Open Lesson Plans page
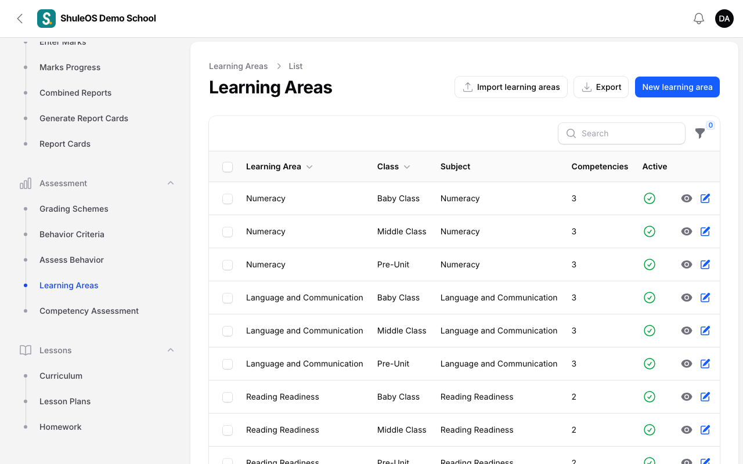The height and width of the screenshot is (464, 743). (65, 401)
